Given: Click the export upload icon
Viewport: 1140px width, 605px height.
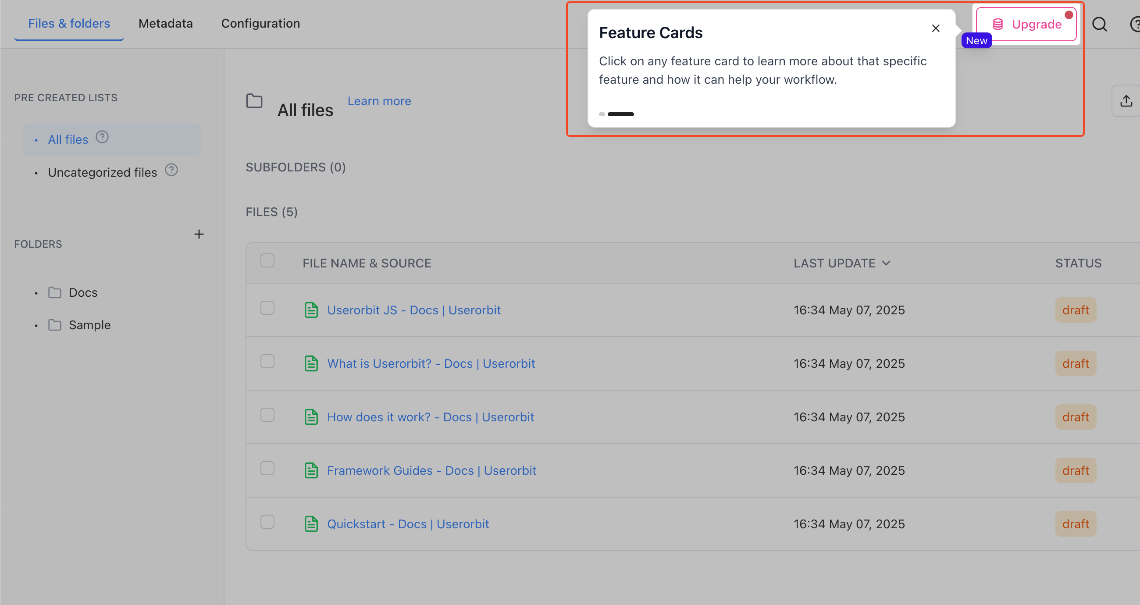Looking at the screenshot, I should coord(1126,101).
